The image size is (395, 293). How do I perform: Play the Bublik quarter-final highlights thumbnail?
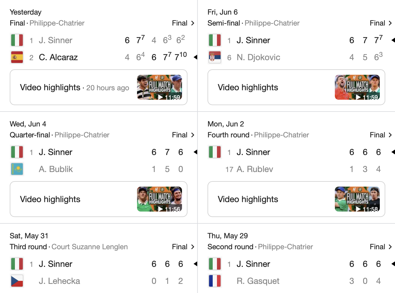[160, 199]
